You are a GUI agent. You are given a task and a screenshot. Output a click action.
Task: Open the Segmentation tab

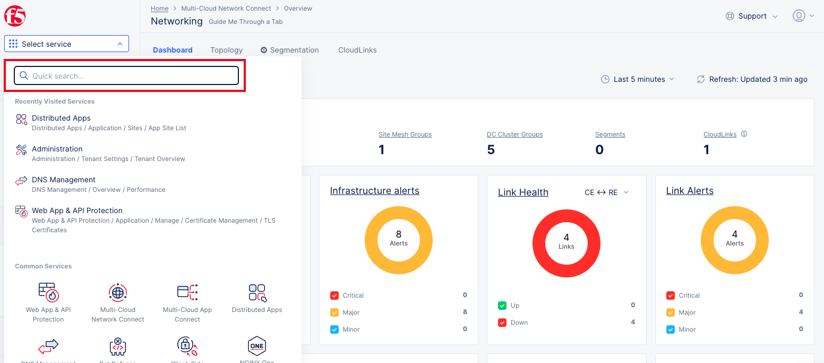tap(295, 49)
